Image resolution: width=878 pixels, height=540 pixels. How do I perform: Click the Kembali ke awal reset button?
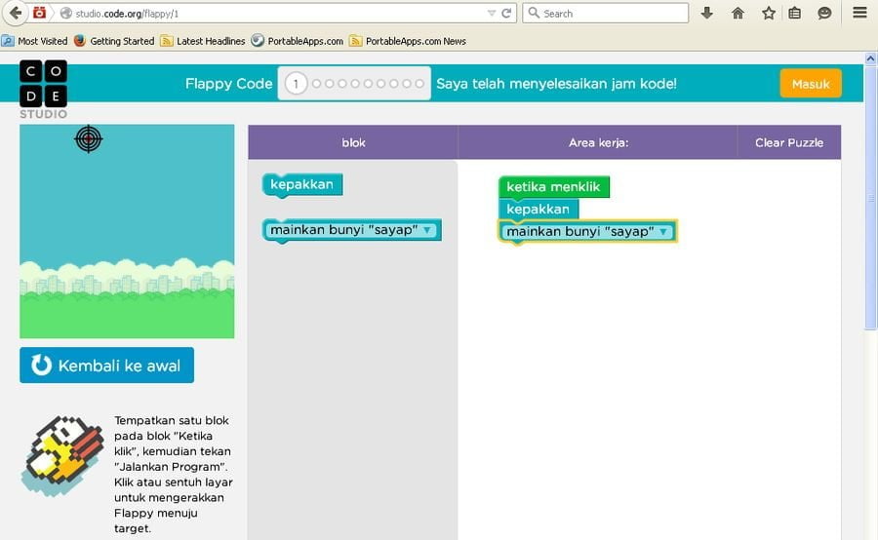[106, 366]
